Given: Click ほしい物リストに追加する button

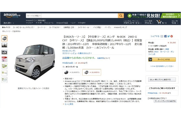Looking at the screenshot, I should tap(162, 79).
